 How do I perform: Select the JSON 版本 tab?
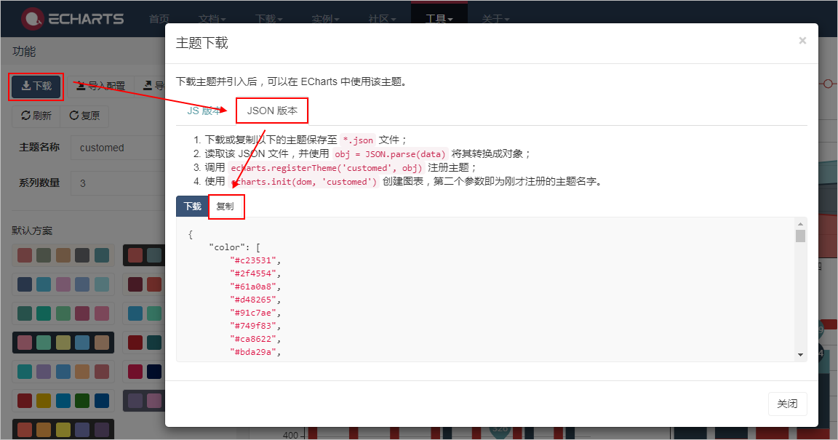click(272, 111)
